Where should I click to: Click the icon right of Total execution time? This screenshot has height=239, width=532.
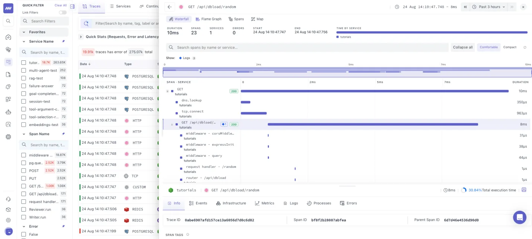[x=524, y=190]
